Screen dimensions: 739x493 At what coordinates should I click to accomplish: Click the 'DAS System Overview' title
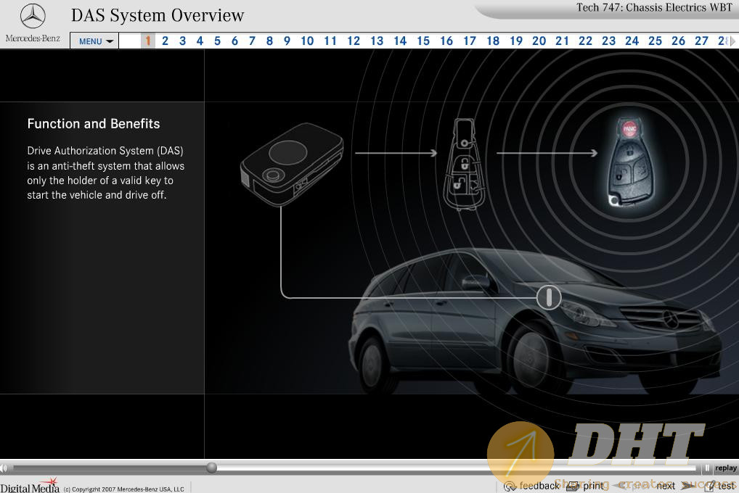(158, 15)
